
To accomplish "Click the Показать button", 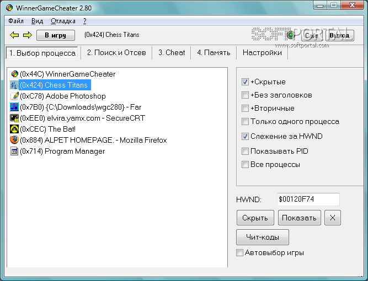I will 299,218.
